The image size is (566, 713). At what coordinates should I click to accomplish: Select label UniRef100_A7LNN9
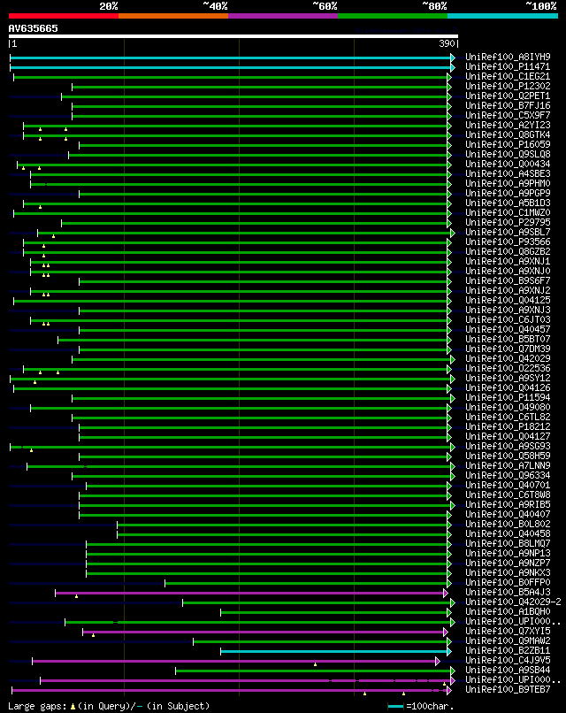click(508, 465)
